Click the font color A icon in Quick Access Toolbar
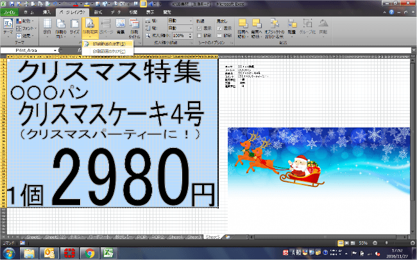417x260 pixels. (76, 4)
